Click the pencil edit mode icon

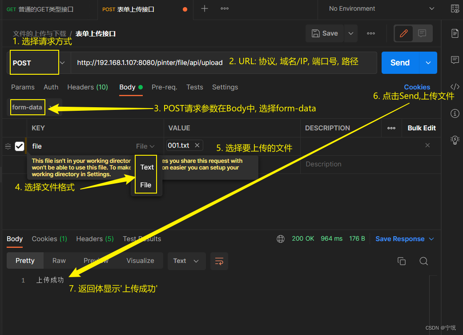click(404, 33)
